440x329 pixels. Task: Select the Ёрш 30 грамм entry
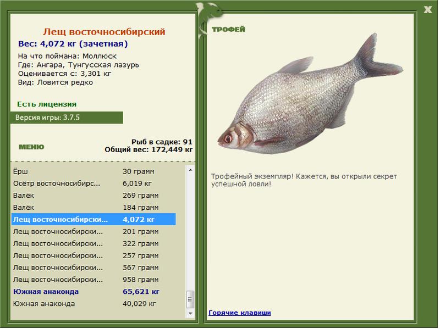94,171
